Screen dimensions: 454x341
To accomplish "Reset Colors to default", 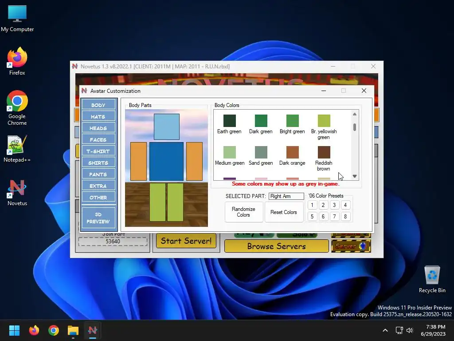I will (x=284, y=212).
